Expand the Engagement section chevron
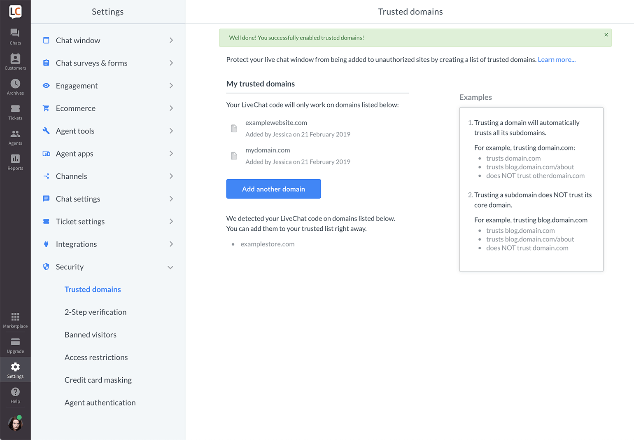The image size is (634, 440). [171, 86]
